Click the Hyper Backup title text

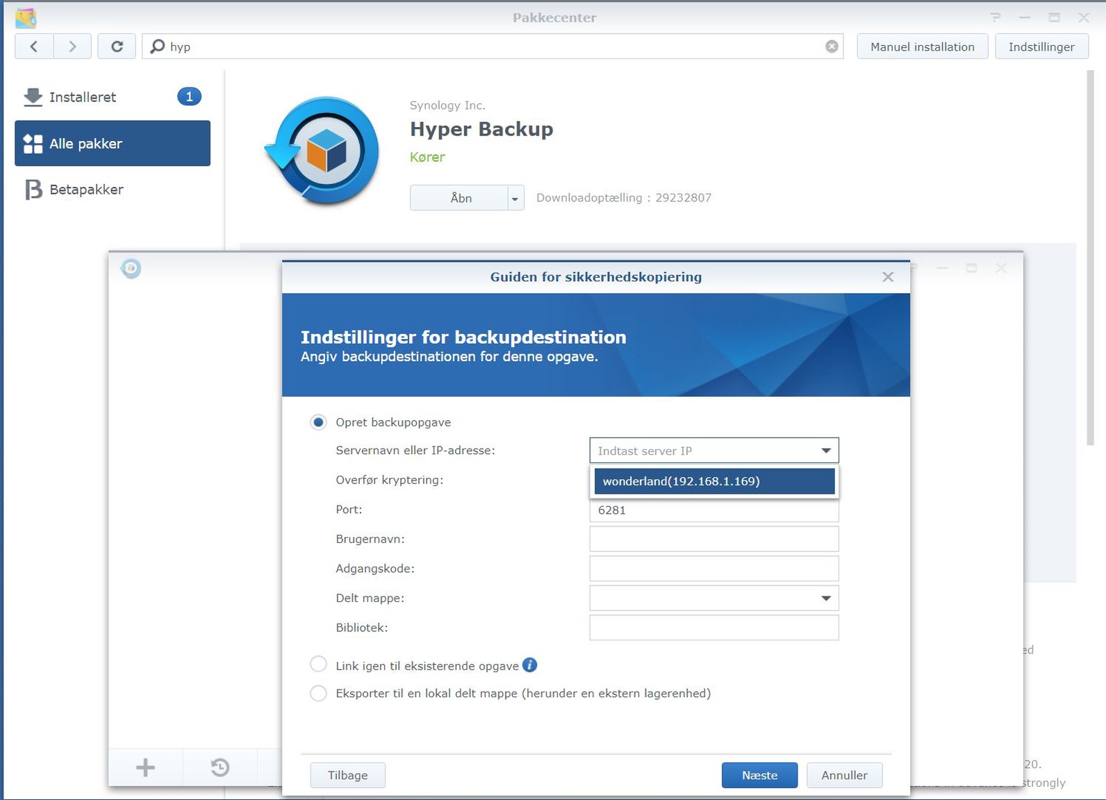[481, 129]
